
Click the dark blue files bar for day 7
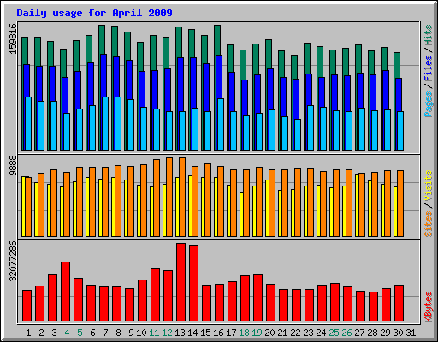point(104,75)
